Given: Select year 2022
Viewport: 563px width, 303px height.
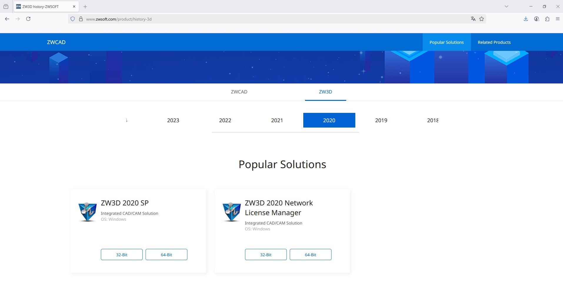Looking at the screenshot, I should click(x=225, y=120).
